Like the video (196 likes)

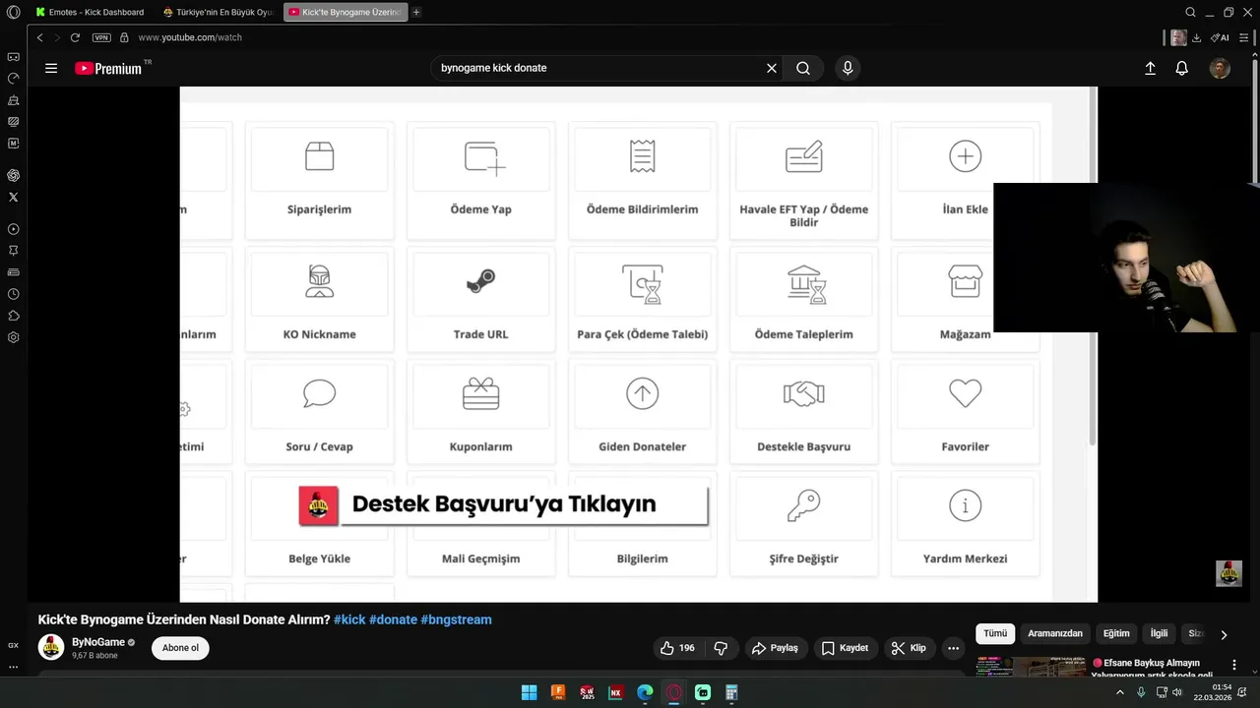pyautogui.click(x=677, y=648)
